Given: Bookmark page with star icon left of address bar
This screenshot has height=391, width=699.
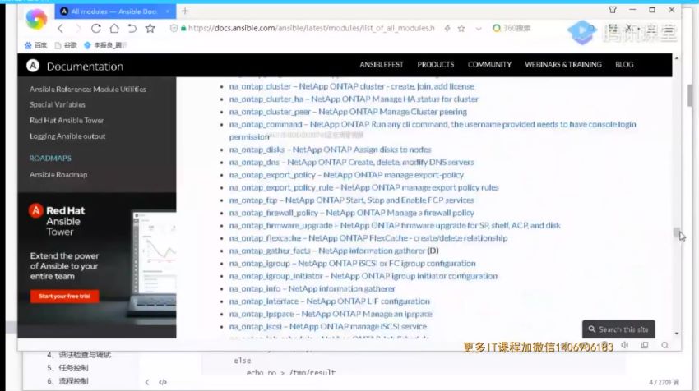Looking at the screenshot, I should coord(150,29).
